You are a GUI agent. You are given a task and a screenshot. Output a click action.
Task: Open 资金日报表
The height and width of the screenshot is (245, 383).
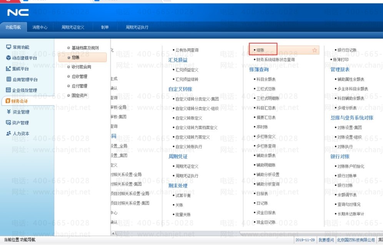(266, 213)
